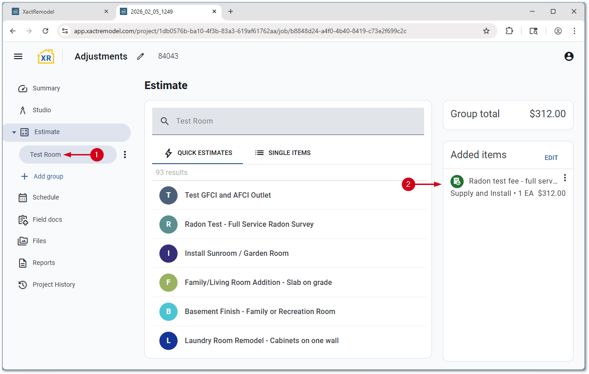The image size is (589, 374).
Task: Edit project name with pencil icon
Action: pyautogui.click(x=140, y=56)
